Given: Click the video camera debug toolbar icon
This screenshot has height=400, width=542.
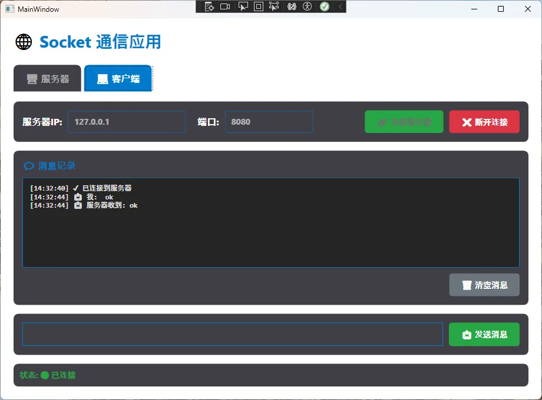Looking at the screenshot, I should (225, 6).
